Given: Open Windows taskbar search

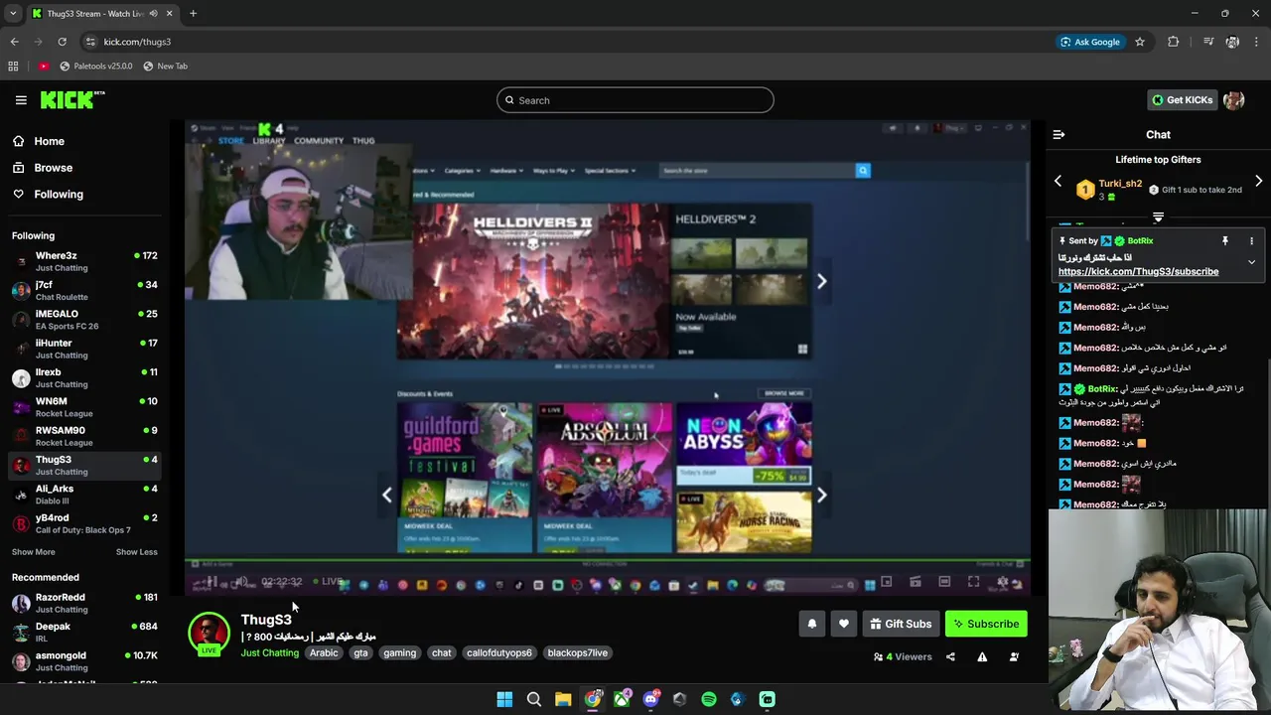Looking at the screenshot, I should tap(534, 699).
